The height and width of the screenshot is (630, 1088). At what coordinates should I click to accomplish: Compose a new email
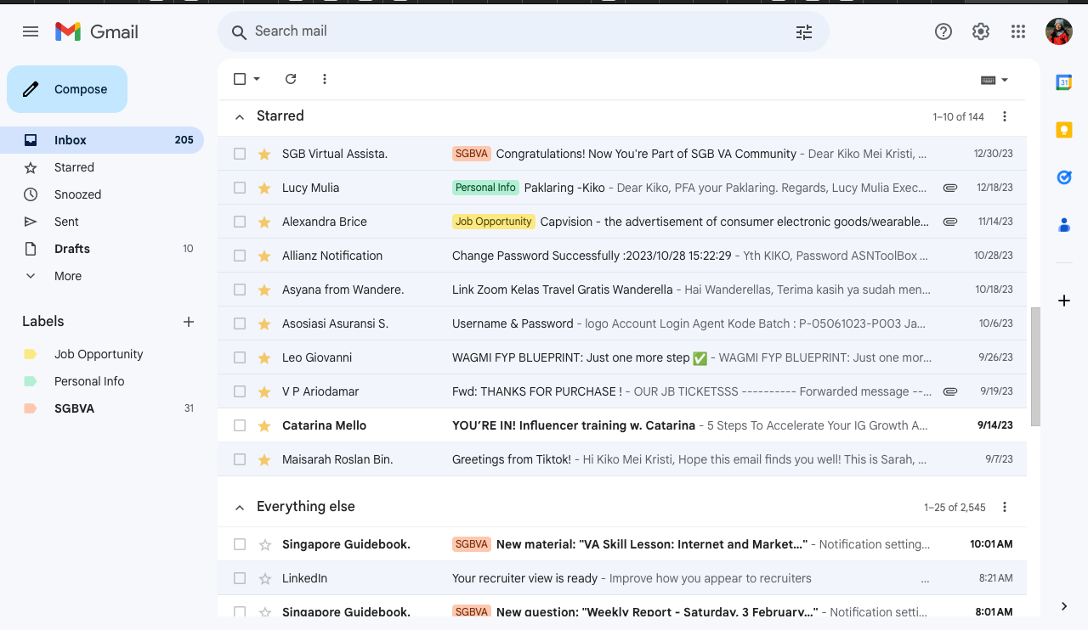[67, 89]
